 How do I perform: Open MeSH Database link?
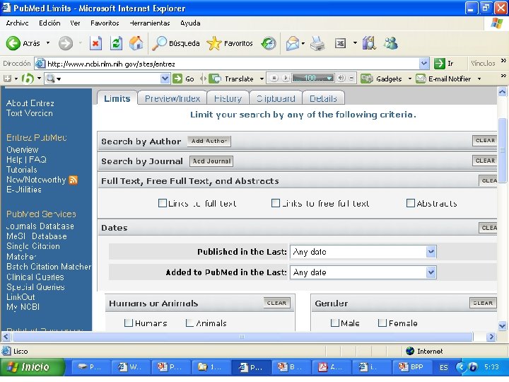(x=36, y=236)
